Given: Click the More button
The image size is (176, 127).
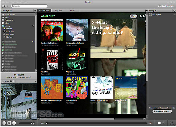Looking at the screenshot, I should (x=133, y=16).
